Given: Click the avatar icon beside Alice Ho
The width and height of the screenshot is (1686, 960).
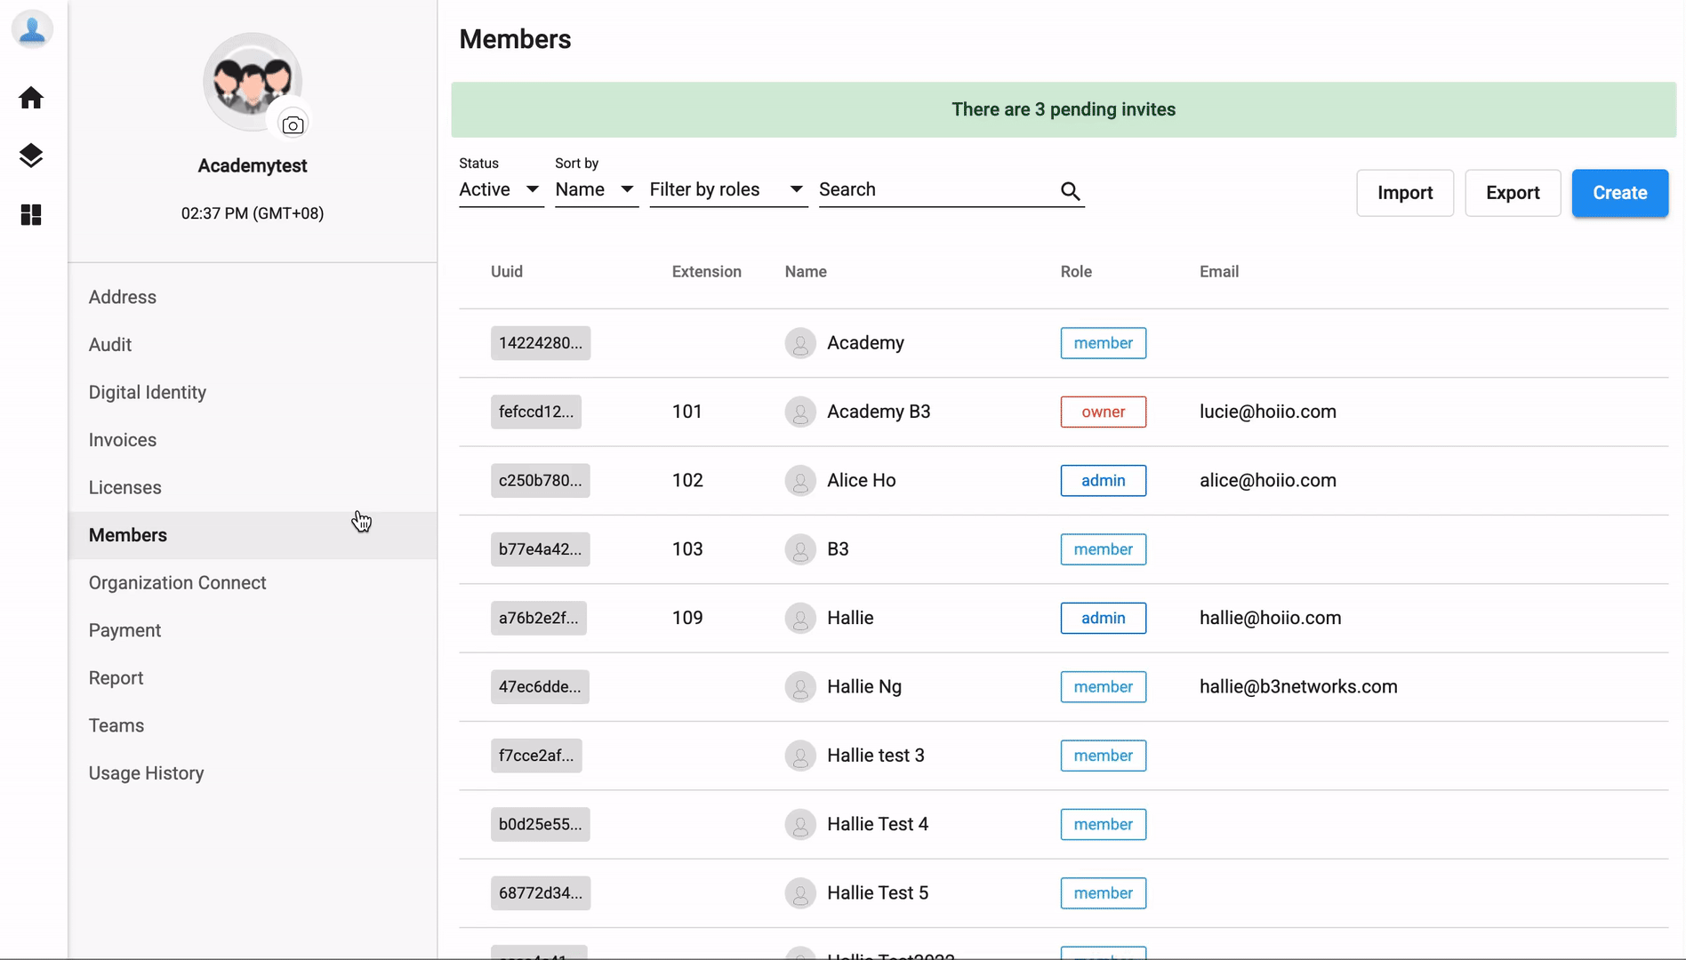Looking at the screenshot, I should [x=800, y=481].
